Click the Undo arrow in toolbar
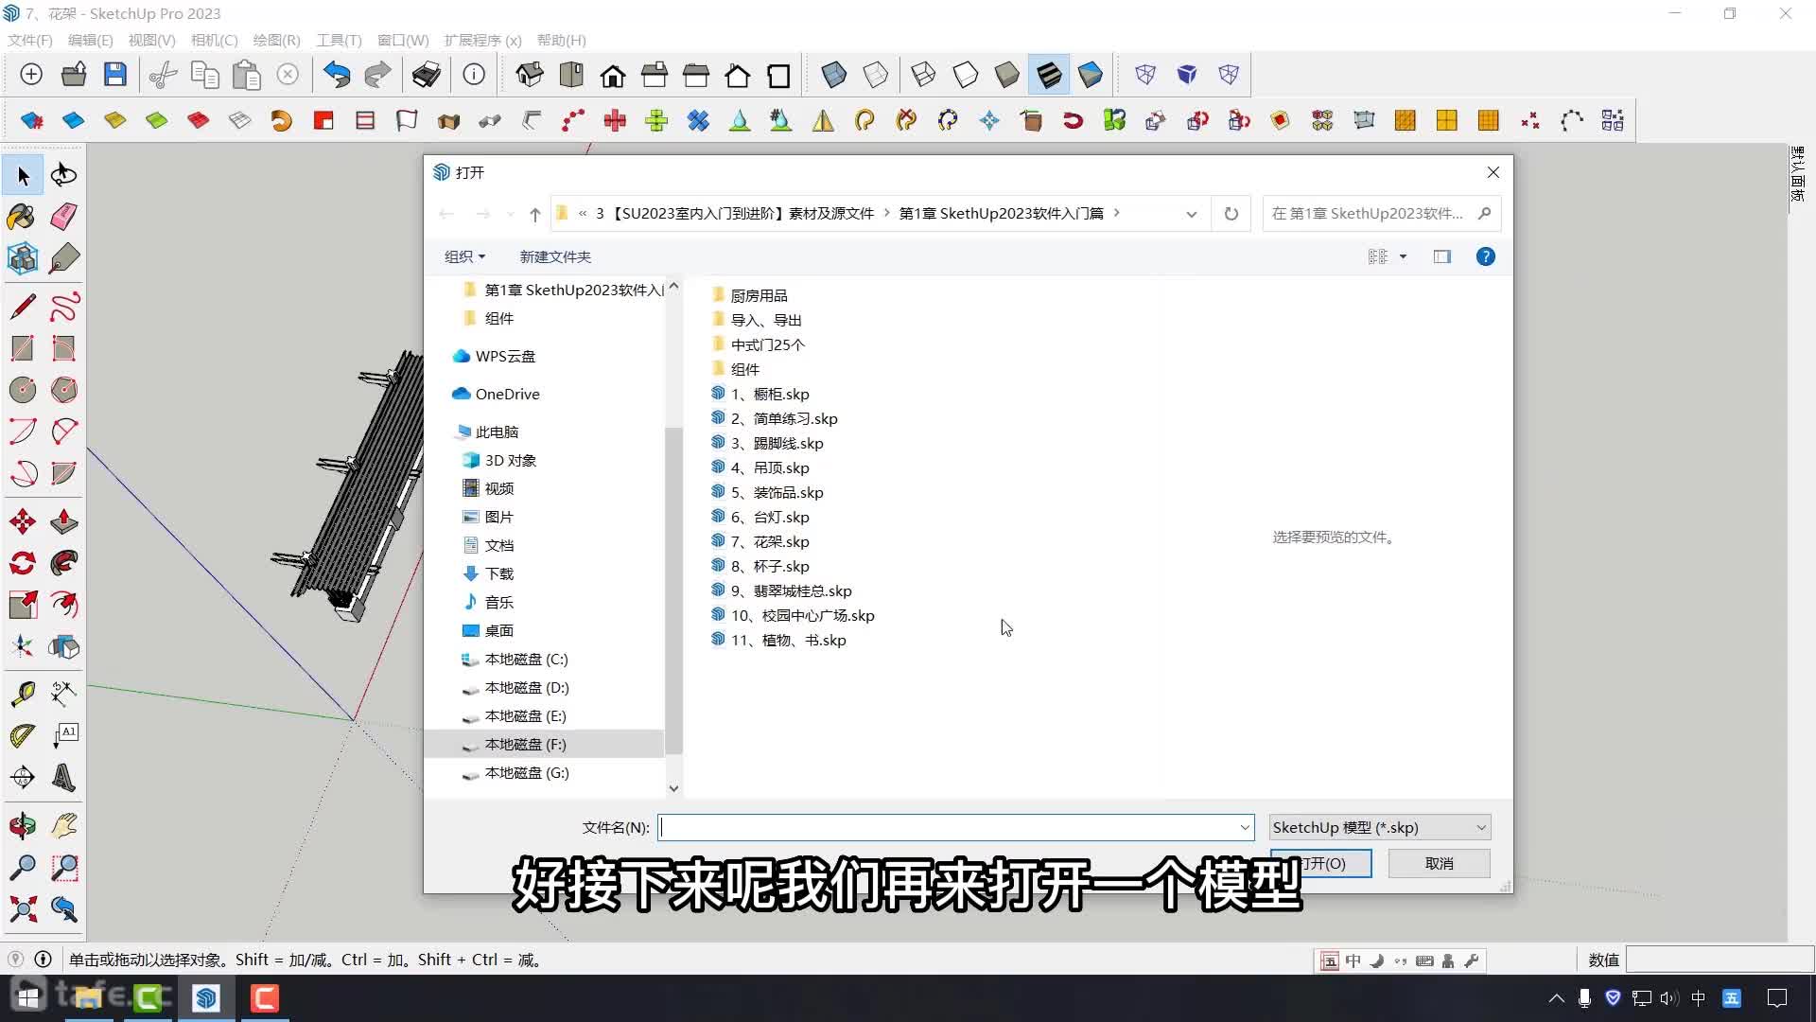 337,75
